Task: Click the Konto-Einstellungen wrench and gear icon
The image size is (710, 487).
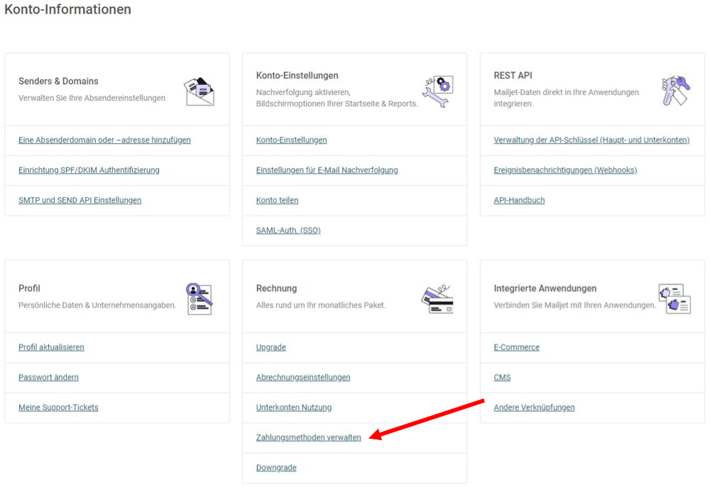Action: click(438, 91)
